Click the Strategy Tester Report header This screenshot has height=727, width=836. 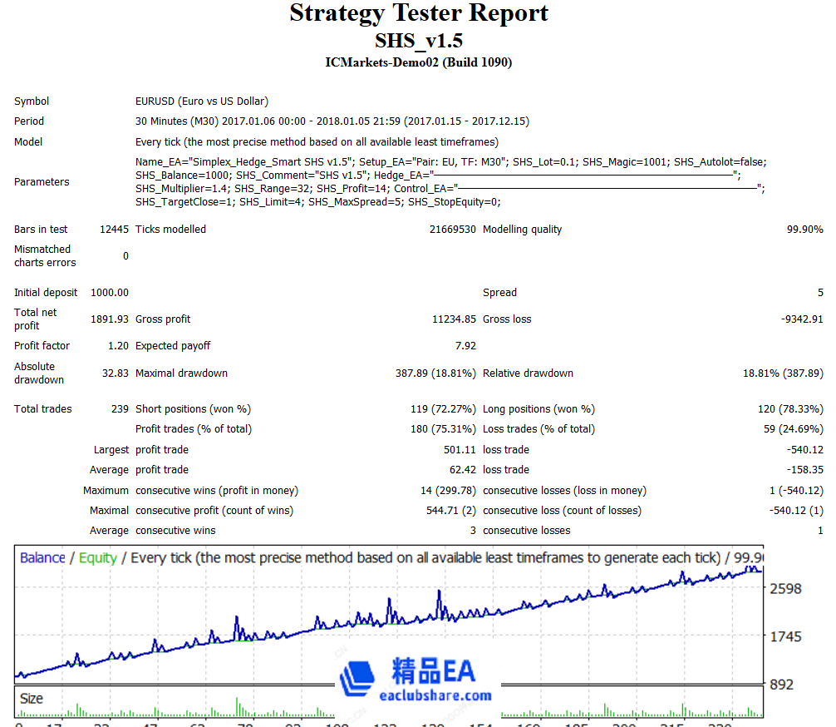pos(418,14)
